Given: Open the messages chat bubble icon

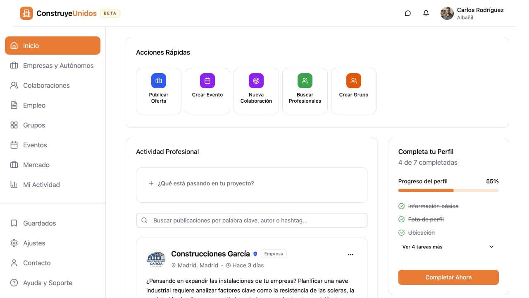Looking at the screenshot, I should pos(408,13).
